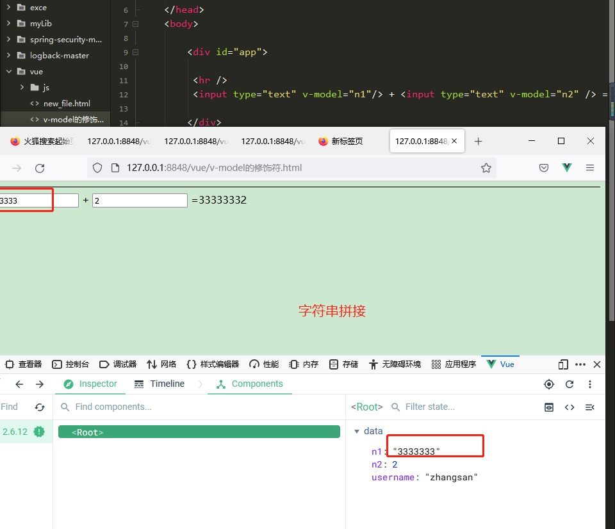
Task: Click the app refresh arrows icon
Action: [x=40, y=407]
